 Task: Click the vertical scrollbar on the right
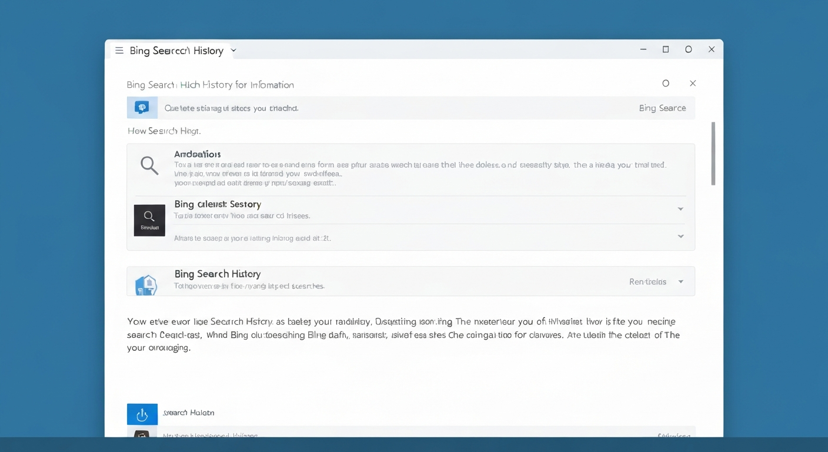pyautogui.click(x=713, y=154)
